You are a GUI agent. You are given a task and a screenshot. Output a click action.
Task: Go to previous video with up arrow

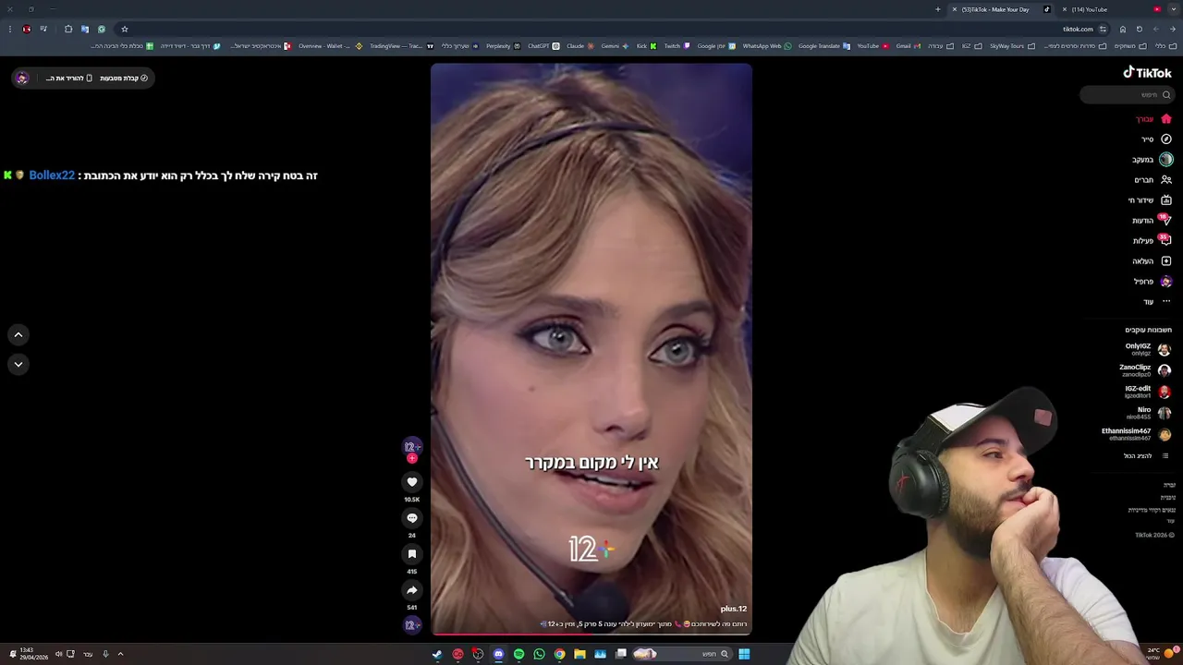click(x=18, y=335)
